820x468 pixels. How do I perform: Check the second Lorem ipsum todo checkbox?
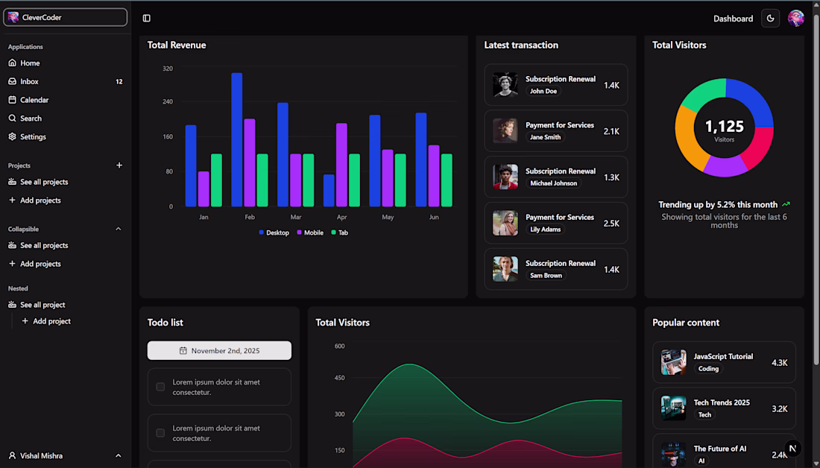(x=160, y=433)
